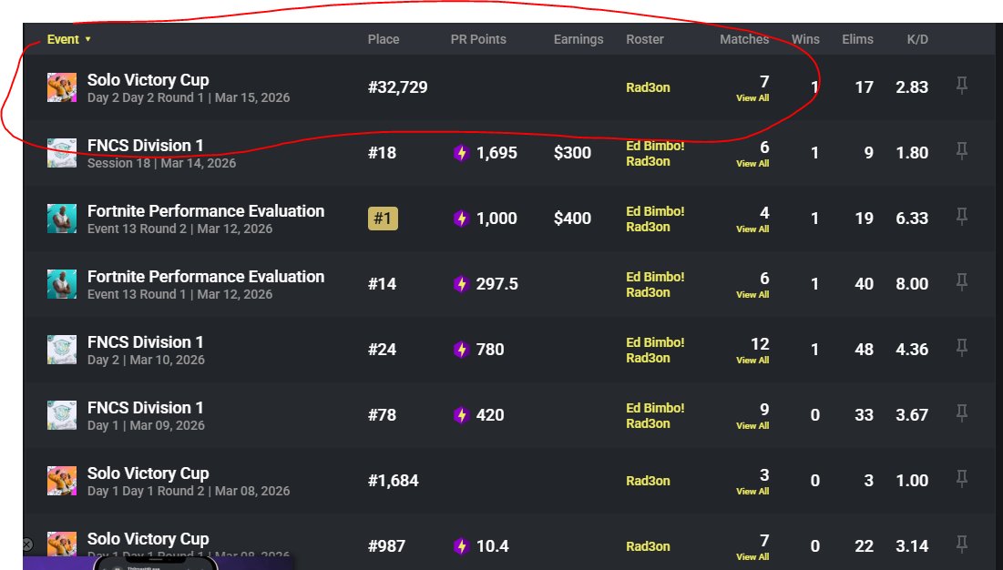
Task: Pin the Solo Victory Cup #987 row
Action: 961,544
